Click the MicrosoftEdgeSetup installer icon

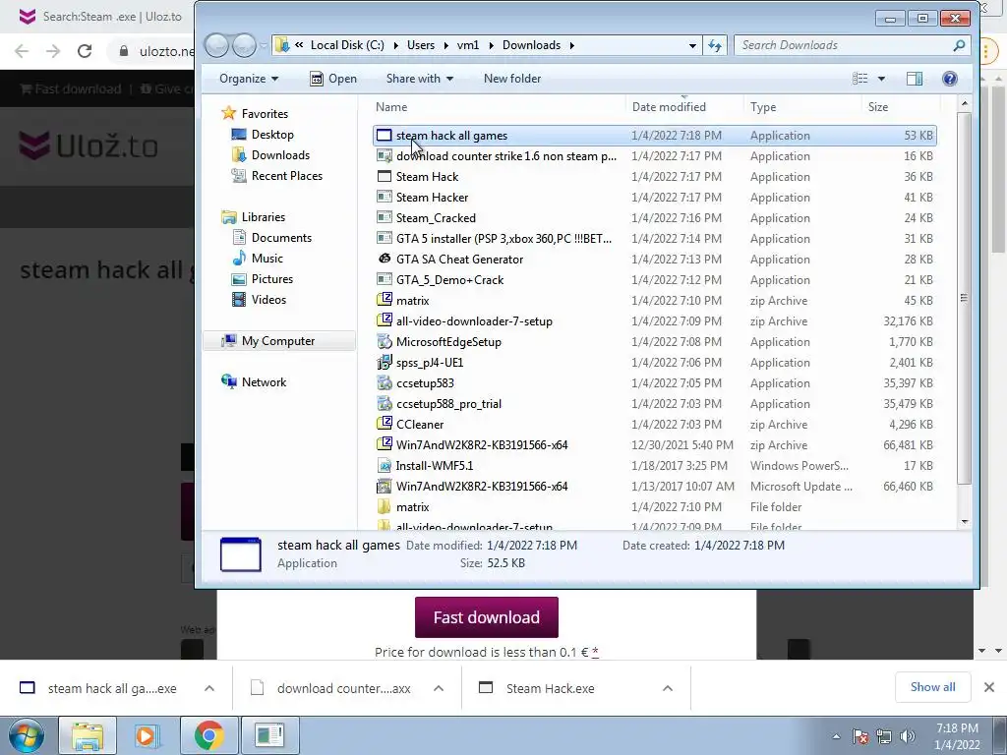coord(385,341)
